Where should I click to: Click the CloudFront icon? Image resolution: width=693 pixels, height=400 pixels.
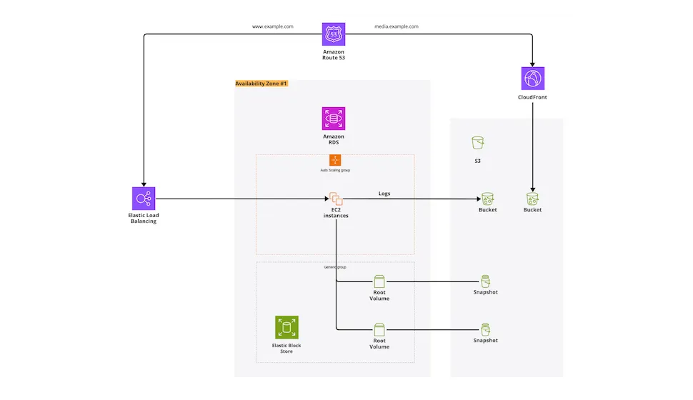(x=533, y=79)
